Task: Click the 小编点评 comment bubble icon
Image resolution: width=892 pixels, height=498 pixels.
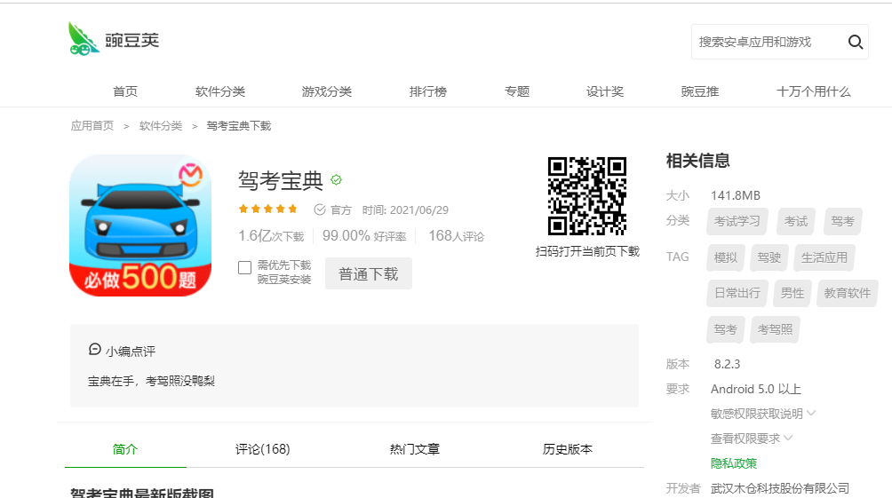Action: pyautogui.click(x=95, y=350)
